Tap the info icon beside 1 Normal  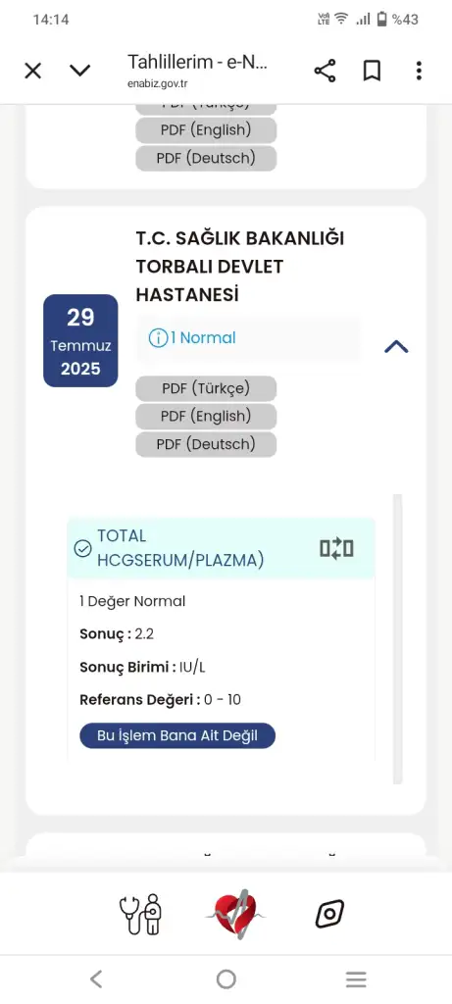point(158,338)
